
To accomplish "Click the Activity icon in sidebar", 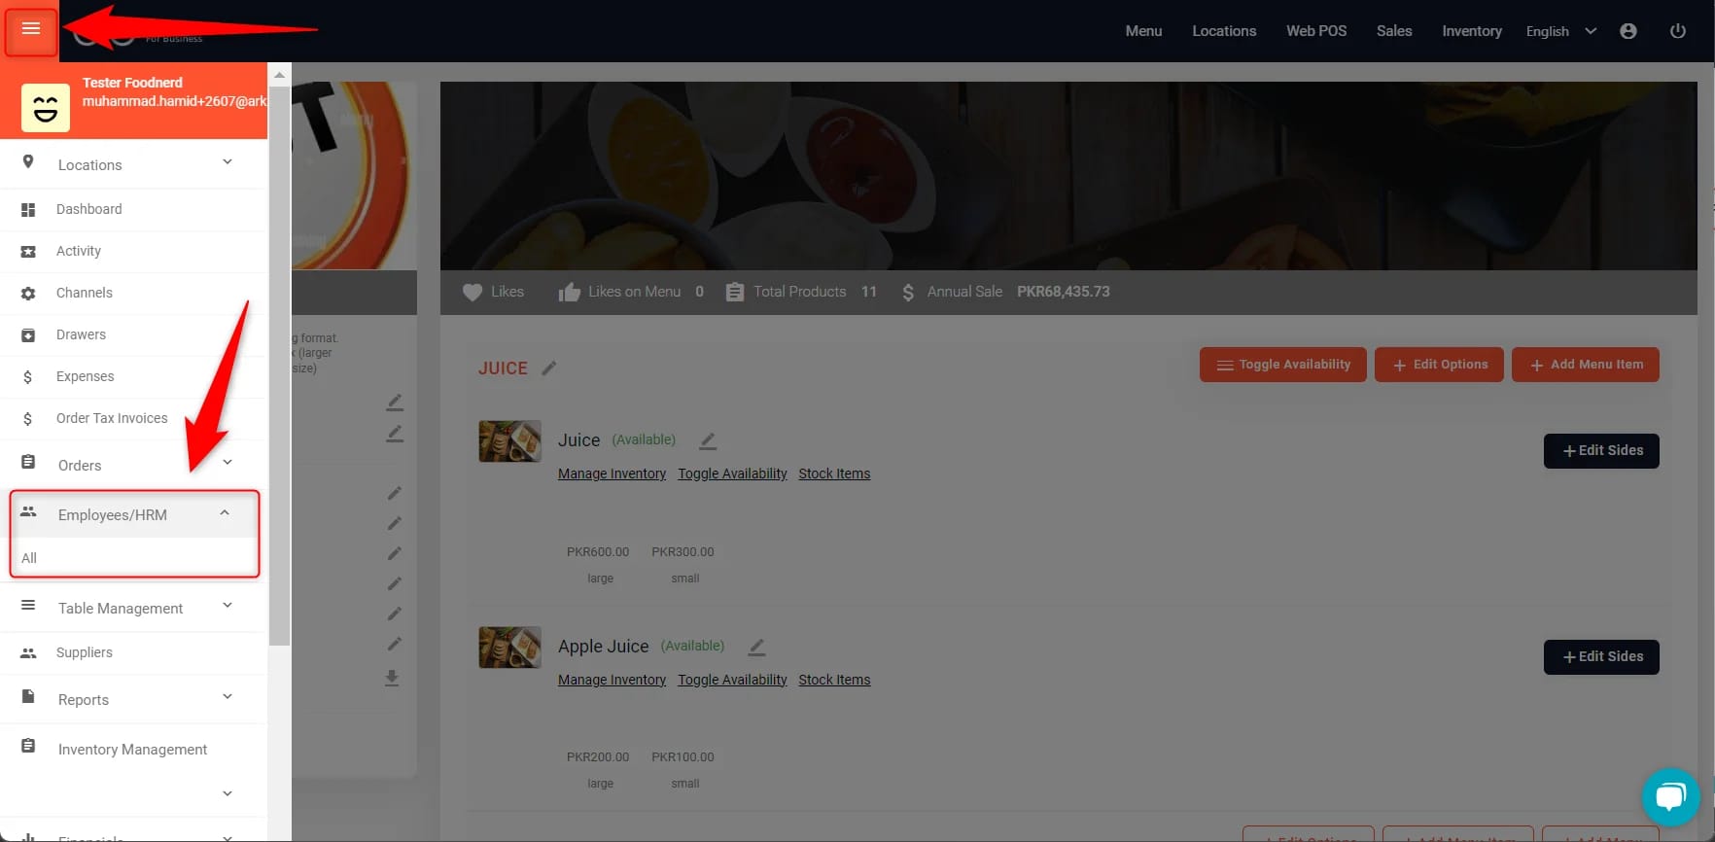I will click(x=28, y=252).
